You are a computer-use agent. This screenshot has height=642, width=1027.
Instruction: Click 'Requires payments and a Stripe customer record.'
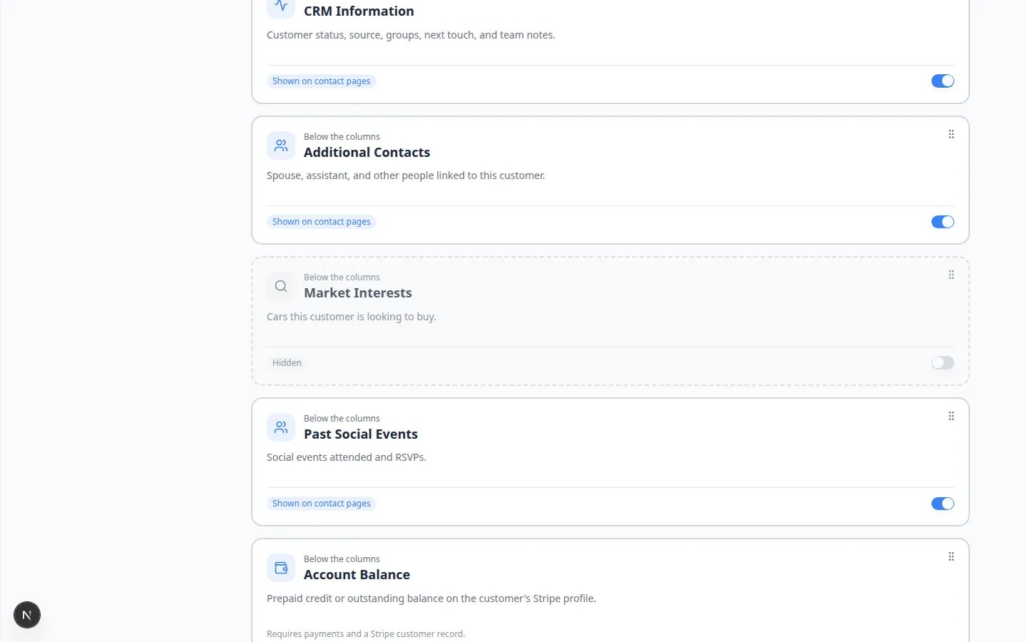coord(366,634)
